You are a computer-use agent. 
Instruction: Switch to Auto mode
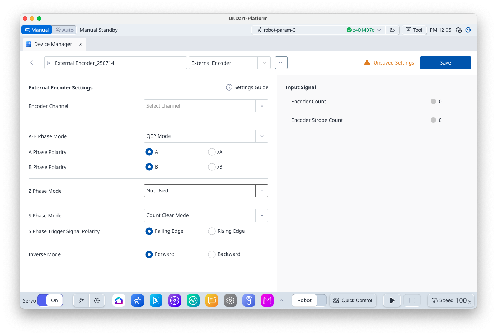65,30
